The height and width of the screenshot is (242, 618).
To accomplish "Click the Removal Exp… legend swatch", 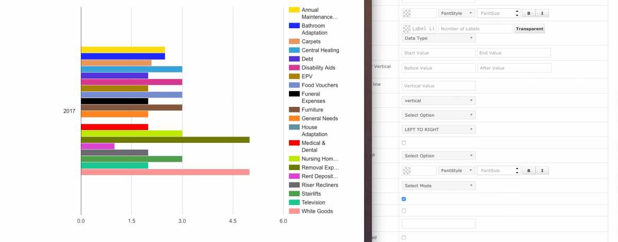I will [x=294, y=167].
